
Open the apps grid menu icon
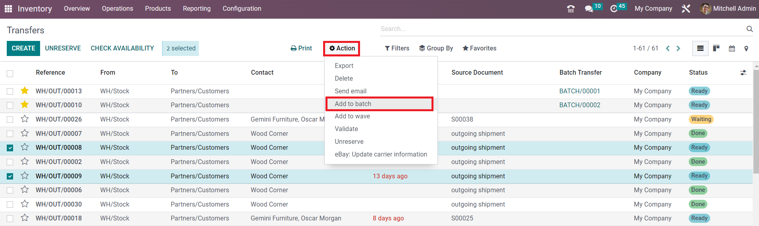coord(8,9)
